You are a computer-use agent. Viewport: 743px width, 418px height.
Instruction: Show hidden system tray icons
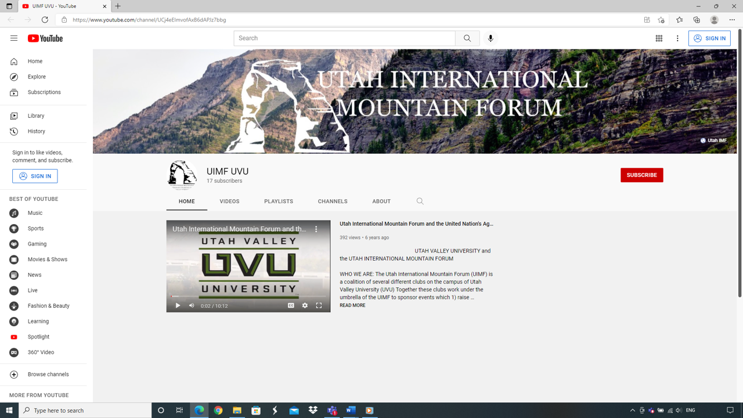[x=633, y=410]
